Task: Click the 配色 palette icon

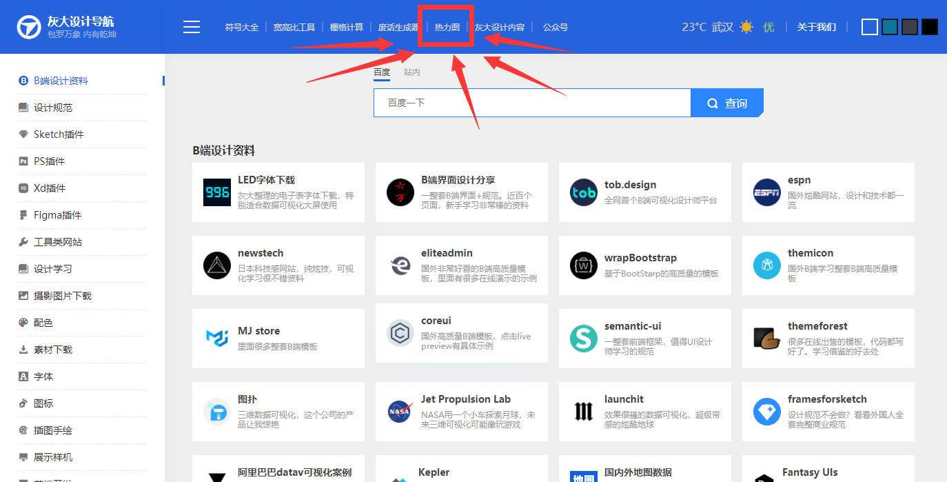Action: 23,323
